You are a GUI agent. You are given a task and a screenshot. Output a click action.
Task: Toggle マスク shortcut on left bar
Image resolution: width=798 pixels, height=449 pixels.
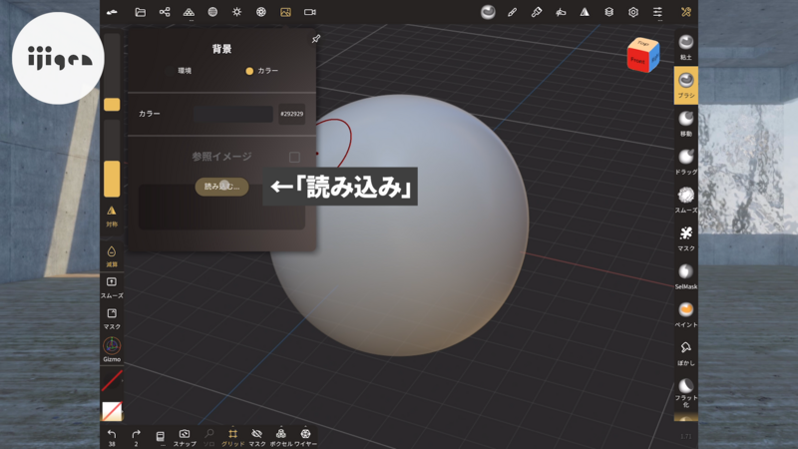[112, 318]
